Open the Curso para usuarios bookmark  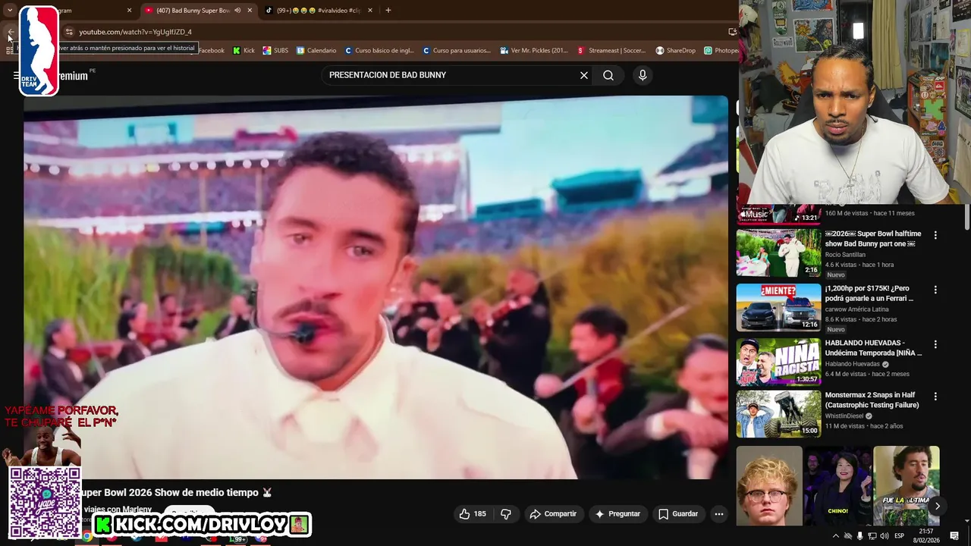(x=457, y=51)
